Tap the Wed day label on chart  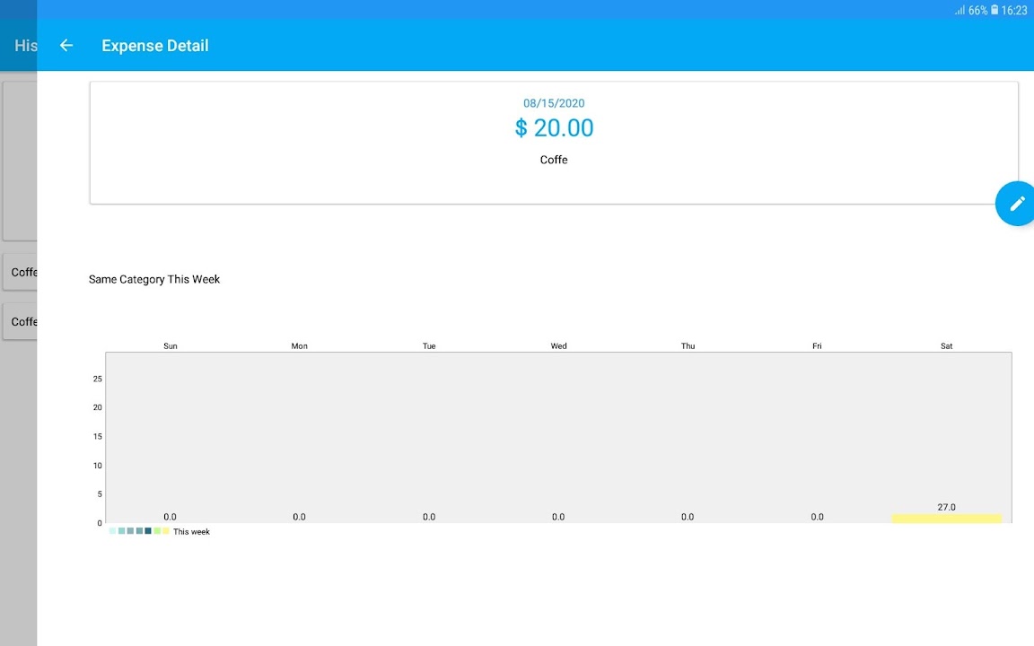coord(558,346)
